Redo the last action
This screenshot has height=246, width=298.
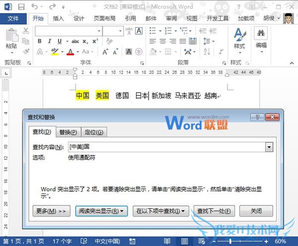click(52, 6)
